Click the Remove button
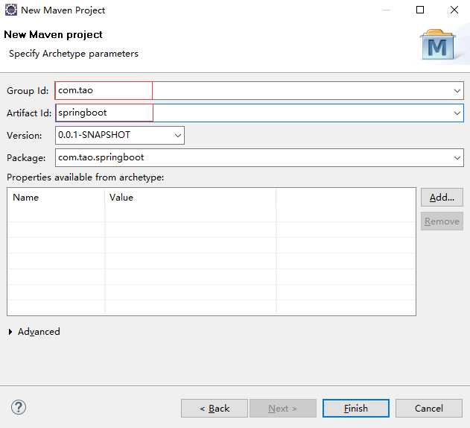This screenshot has width=470, height=428. (x=442, y=221)
